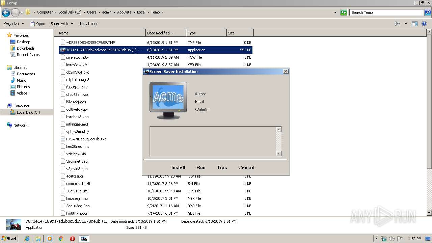Launch Internet Explorer from the taskbar
Screen dimensions: 432x243
point(27,239)
